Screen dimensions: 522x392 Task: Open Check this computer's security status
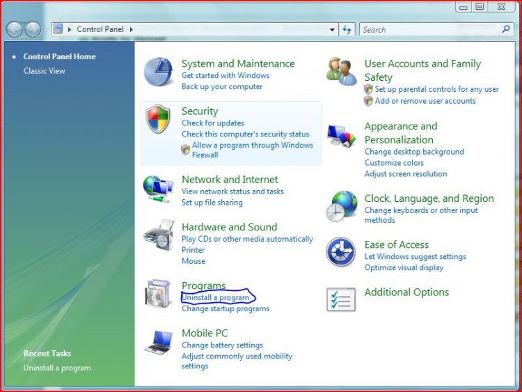246,134
